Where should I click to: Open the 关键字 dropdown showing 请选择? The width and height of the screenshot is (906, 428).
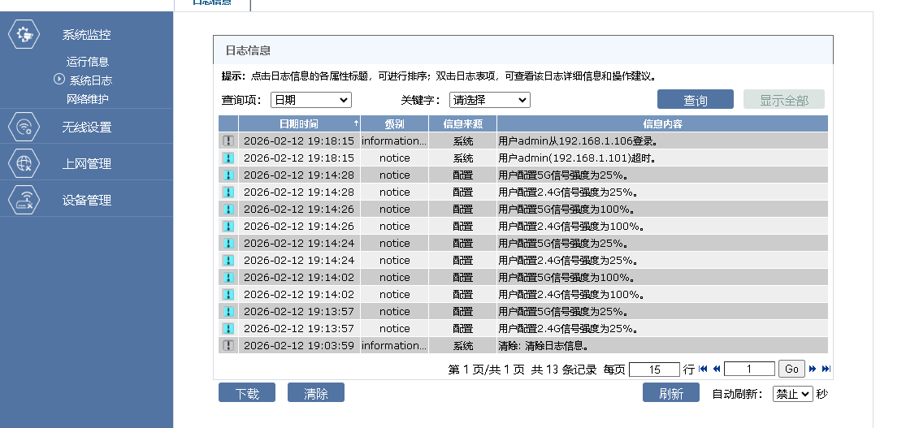point(489,100)
